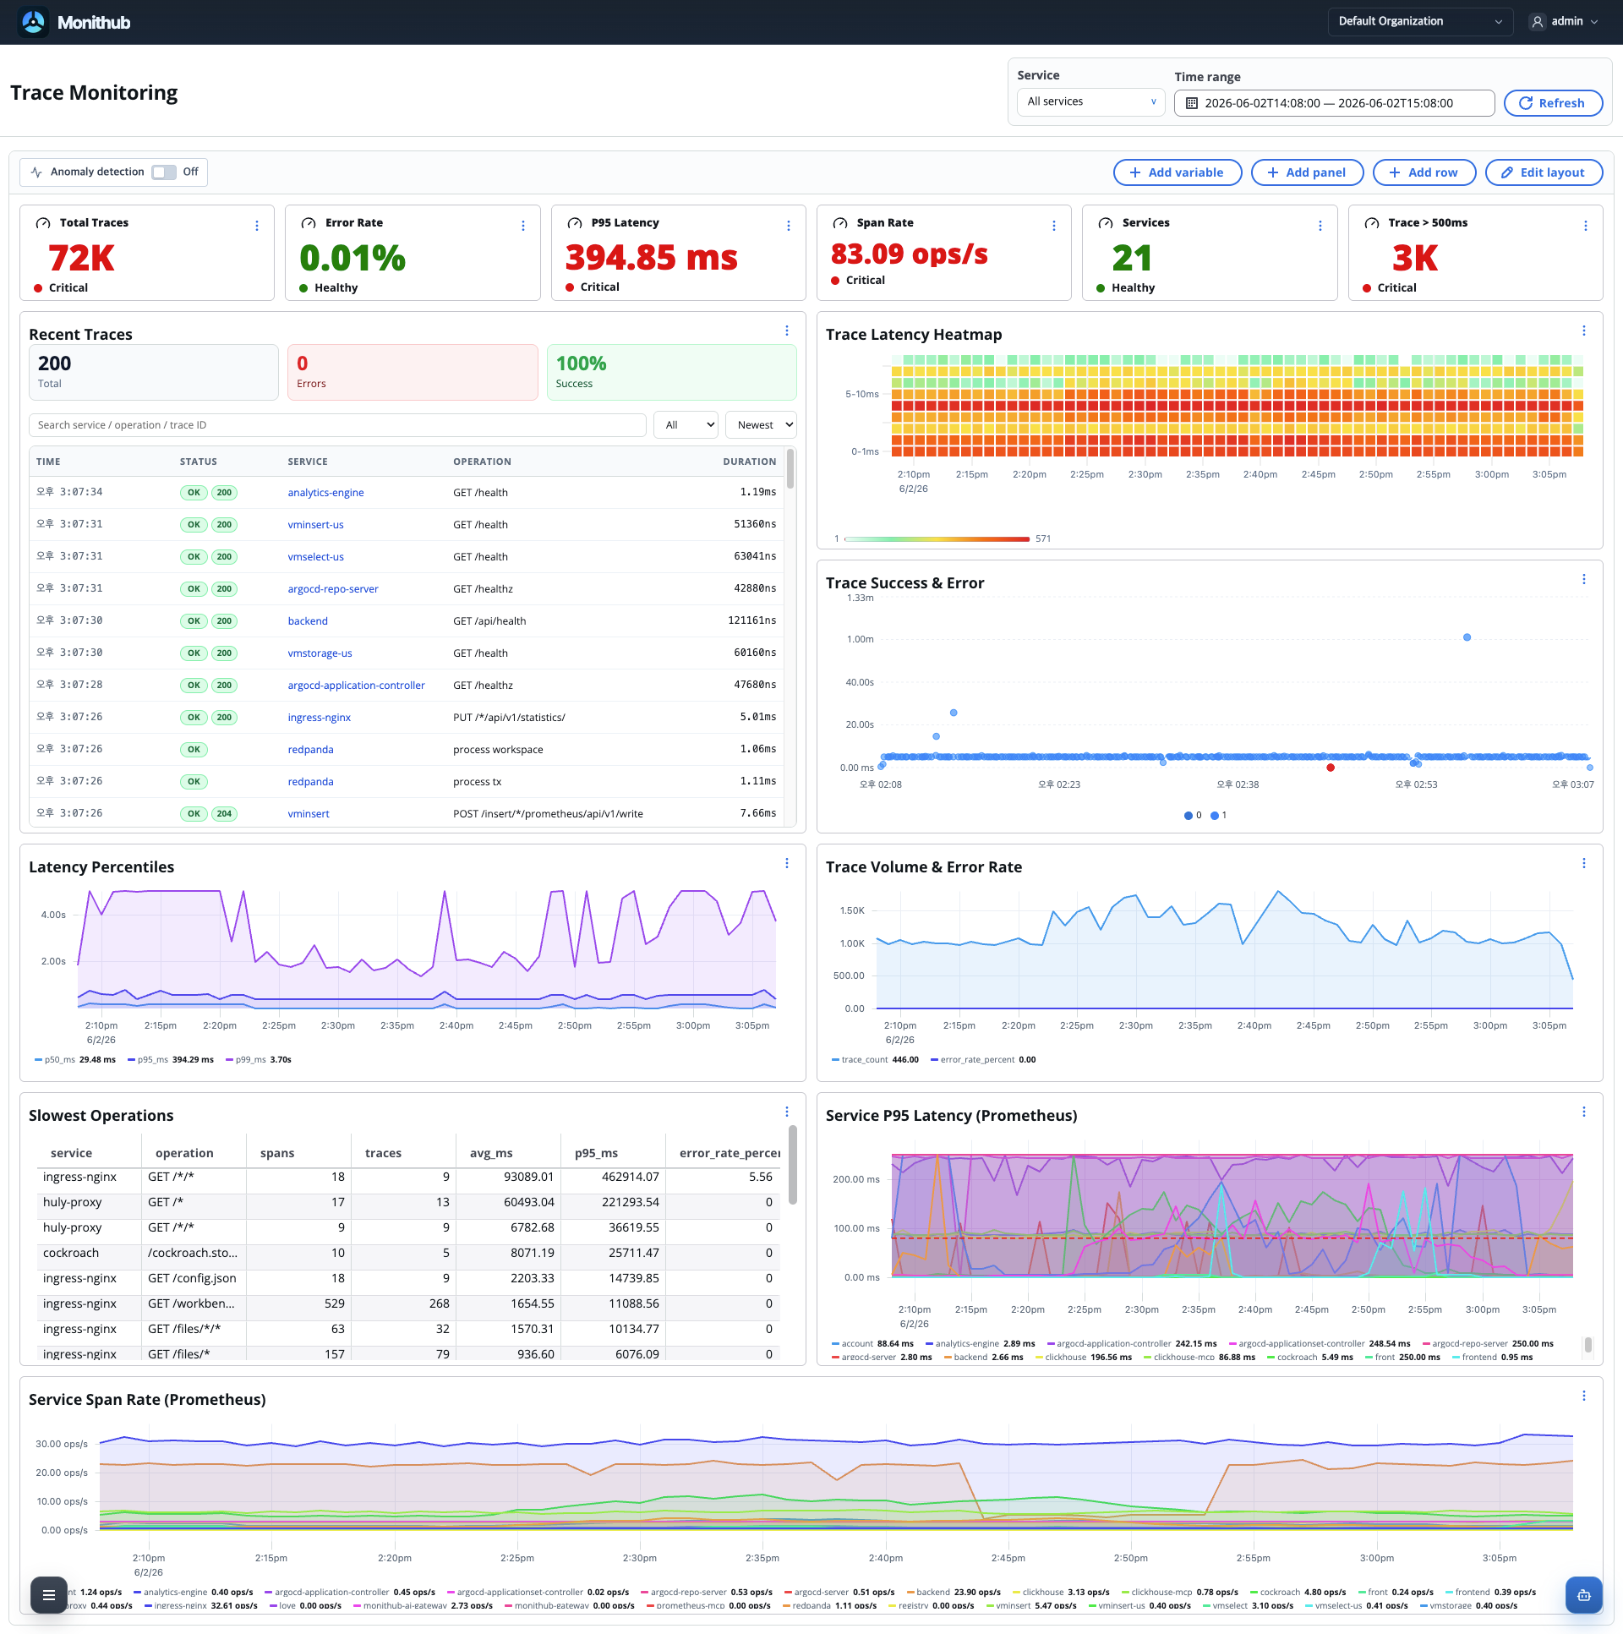
Task: Open the admin user menu
Action: [1564, 22]
